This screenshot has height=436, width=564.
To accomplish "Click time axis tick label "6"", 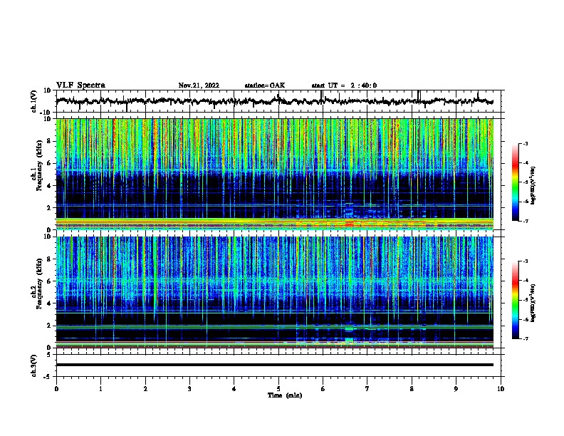I will (x=323, y=389).
